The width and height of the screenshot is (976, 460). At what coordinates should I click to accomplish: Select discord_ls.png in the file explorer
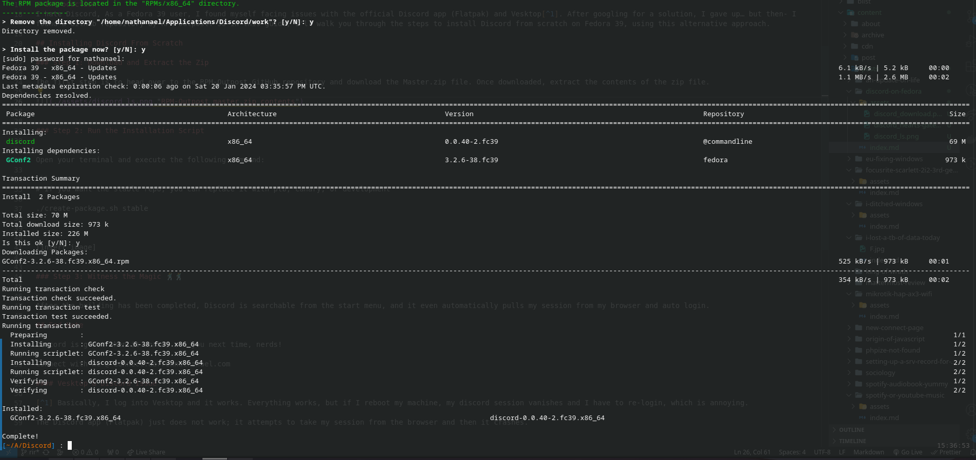(896, 137)
